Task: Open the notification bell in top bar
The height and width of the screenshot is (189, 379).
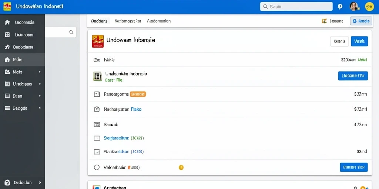Action: 340,7
